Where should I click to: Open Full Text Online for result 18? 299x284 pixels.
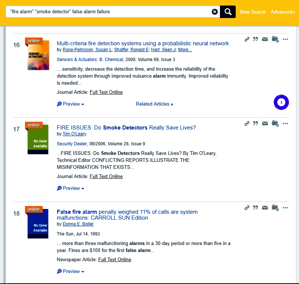tap(114, 260)
